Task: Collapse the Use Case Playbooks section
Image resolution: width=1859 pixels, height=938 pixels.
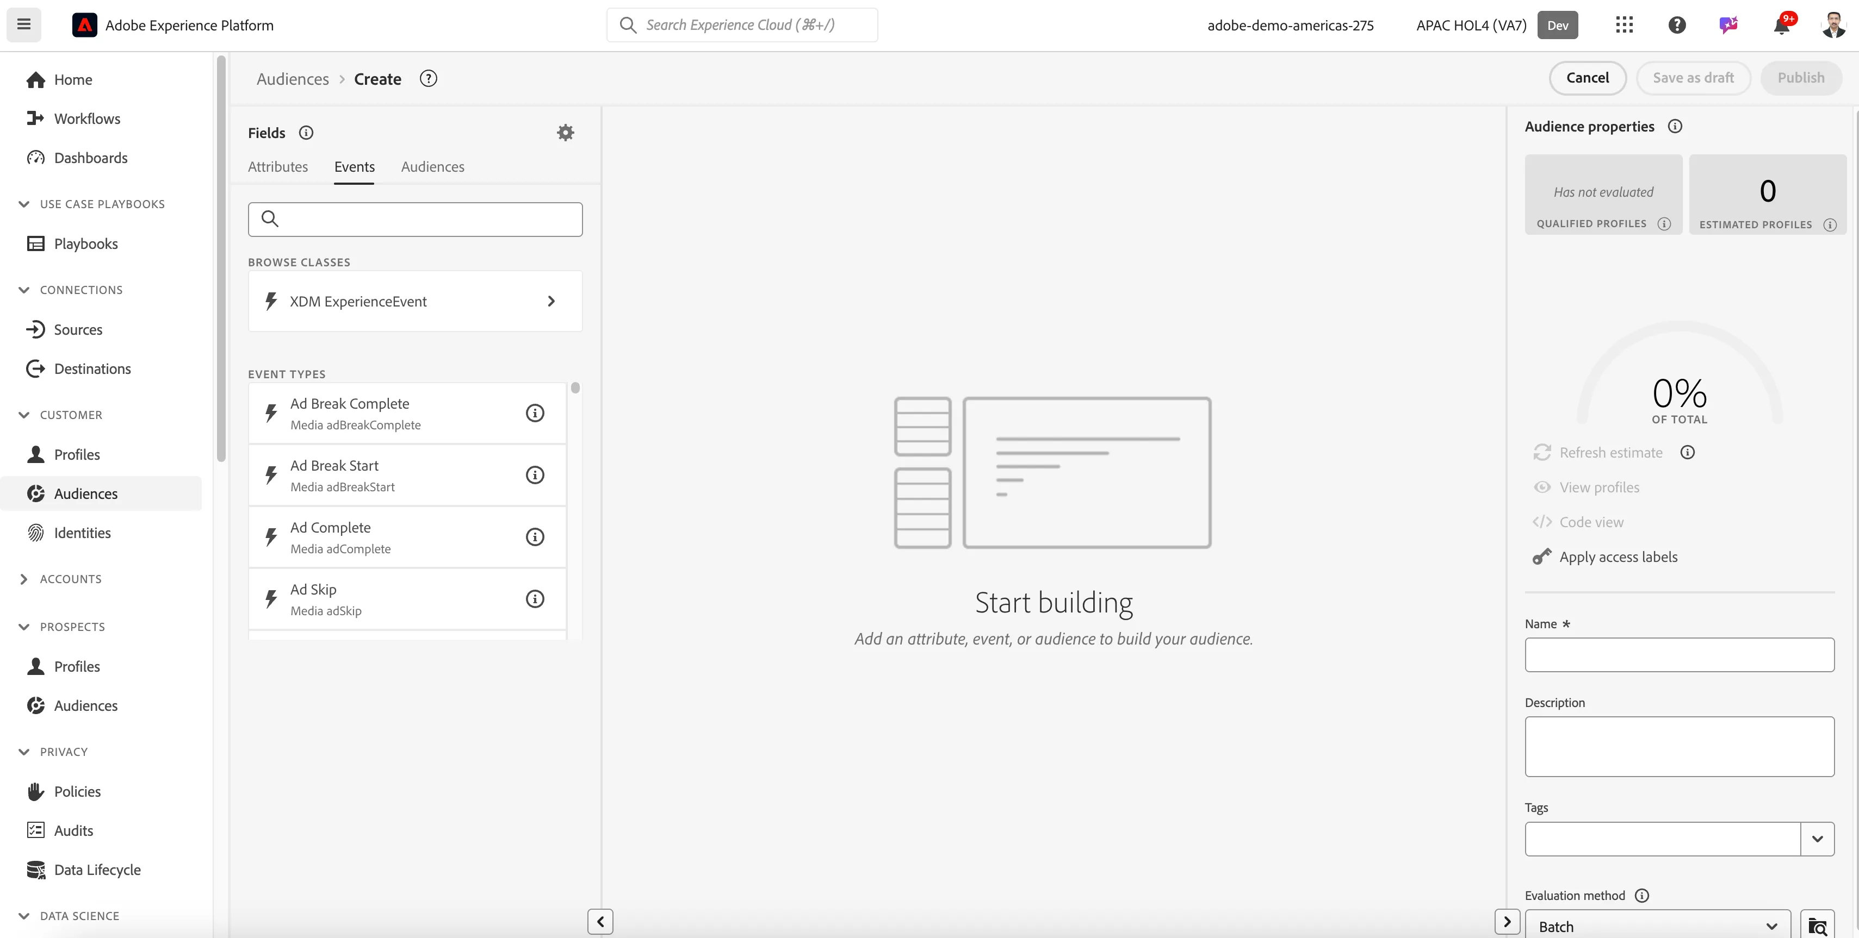Action: (x=24, y=204)
